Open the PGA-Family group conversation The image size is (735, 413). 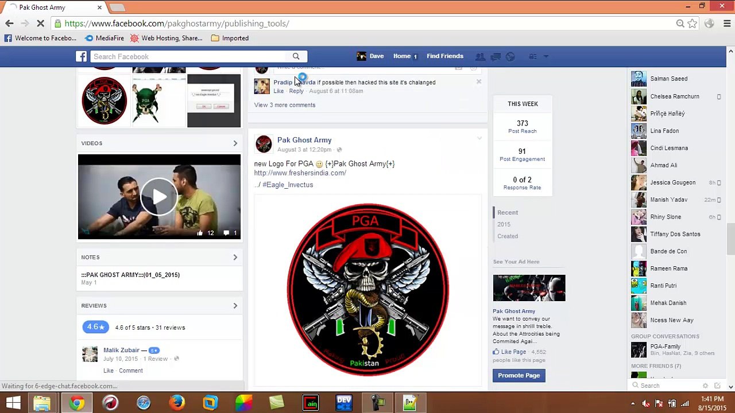pyautogui.click(x=676, y=349)
